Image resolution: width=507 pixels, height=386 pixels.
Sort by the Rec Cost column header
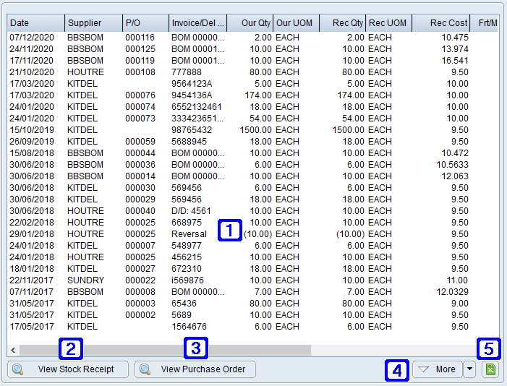[440, 23]
